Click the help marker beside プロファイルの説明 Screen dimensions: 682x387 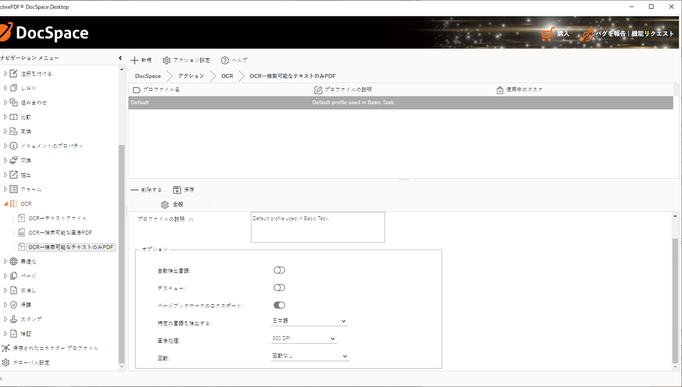point(191,220)
